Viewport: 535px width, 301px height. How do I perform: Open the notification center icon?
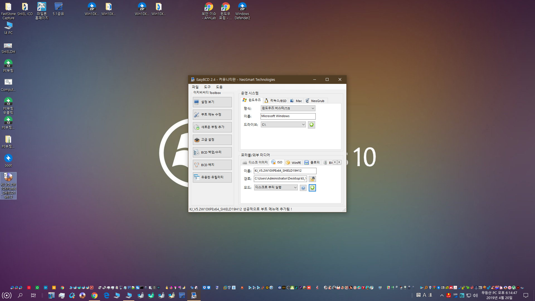click(526, 295)
